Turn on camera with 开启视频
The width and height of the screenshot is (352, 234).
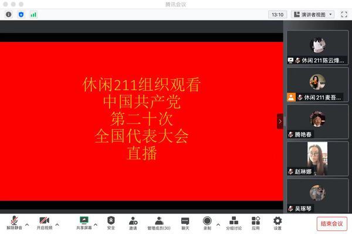[44, 222]
